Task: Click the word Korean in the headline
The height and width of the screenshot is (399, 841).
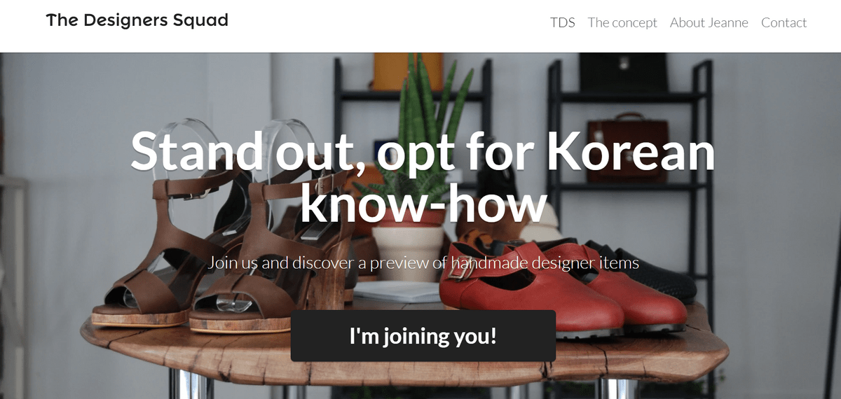Action: pyautogui.click(x=630, y=151)
